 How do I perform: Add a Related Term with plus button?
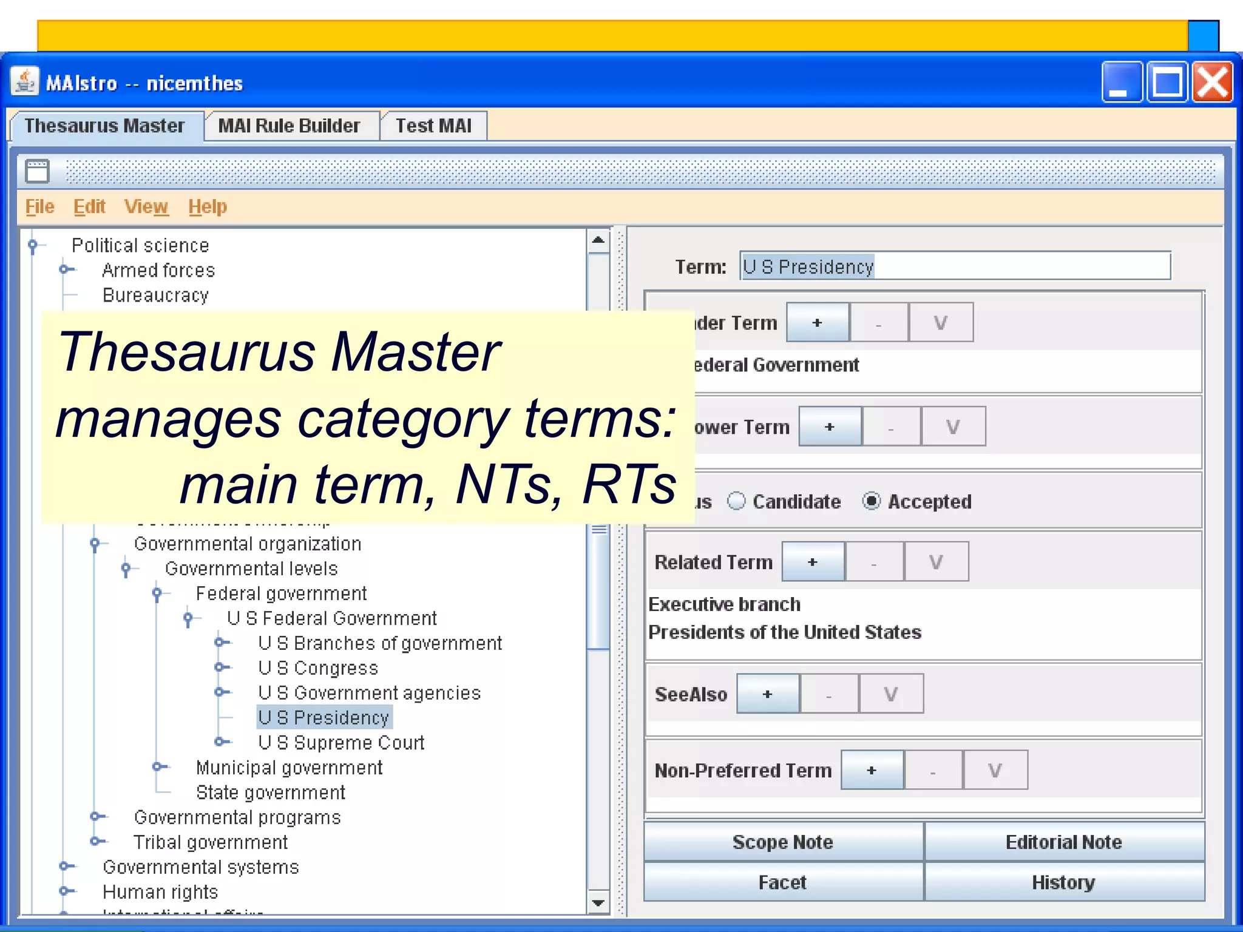coord(813,562)
